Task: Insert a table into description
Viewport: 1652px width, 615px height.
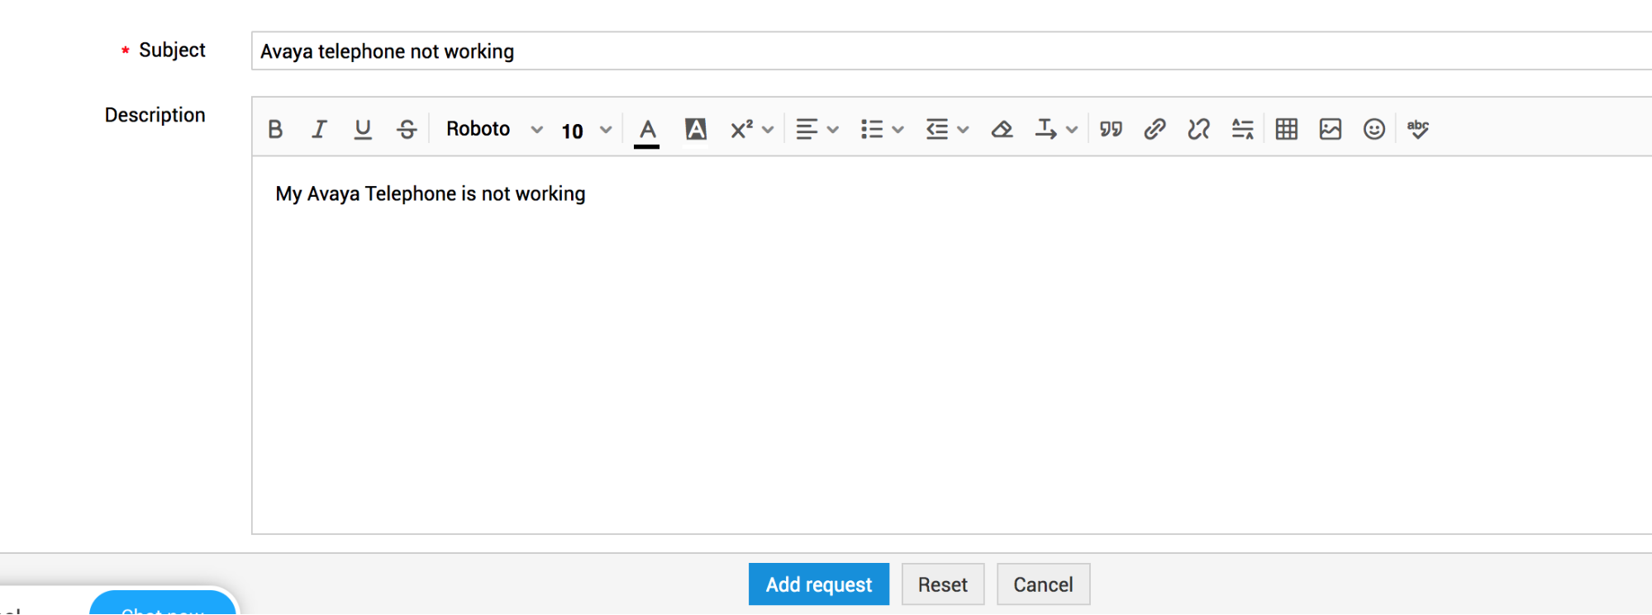Action: tap(1286, 129)
